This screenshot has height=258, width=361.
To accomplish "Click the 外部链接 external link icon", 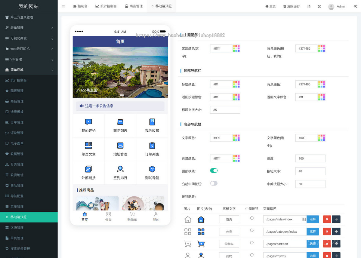I will pyautogui.click(x=88, y=169).
